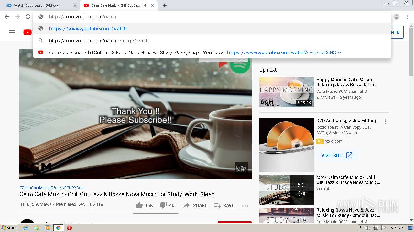The image size is (414, 232).
Task: Reload the page with the refresh icon
Action: [x=28, y=17]
